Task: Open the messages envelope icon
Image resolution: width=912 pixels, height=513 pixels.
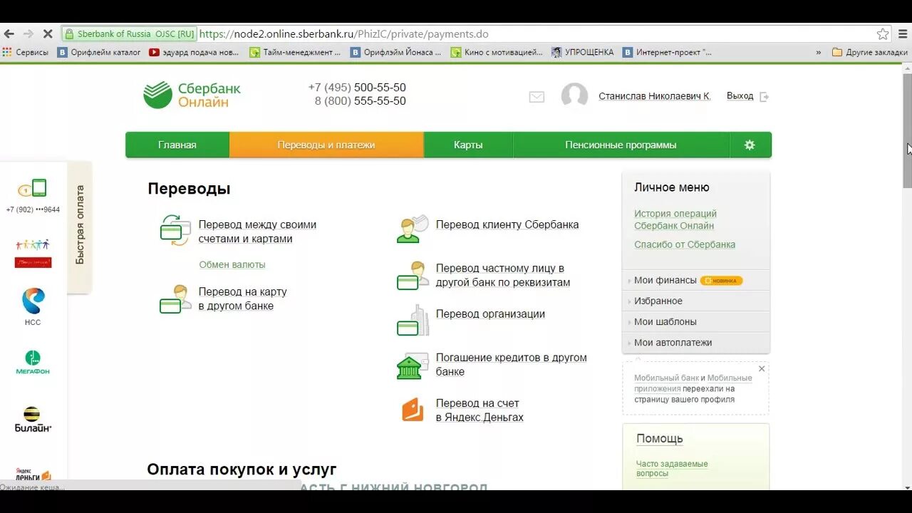Action: click(537, 97)
